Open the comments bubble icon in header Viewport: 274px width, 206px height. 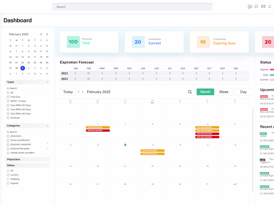(256, 7)
